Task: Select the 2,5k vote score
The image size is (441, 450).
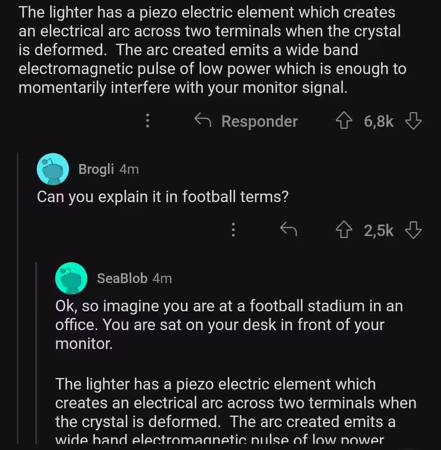Action: click(x=379, y=230)
